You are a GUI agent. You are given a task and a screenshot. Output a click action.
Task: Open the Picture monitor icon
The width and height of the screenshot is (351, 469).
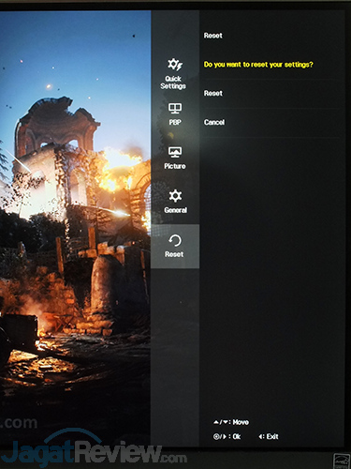pos(175,152)
